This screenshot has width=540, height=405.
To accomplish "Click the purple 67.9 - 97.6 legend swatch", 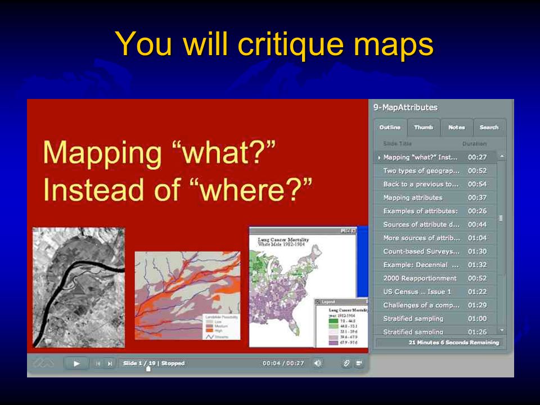I will pyautogui.click(x=333, y=343).
